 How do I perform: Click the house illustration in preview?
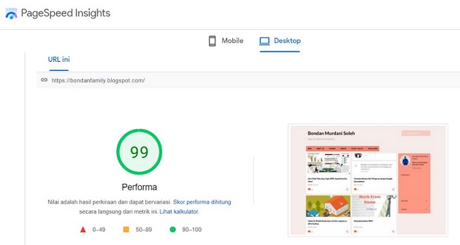click(x=328, y=206)
